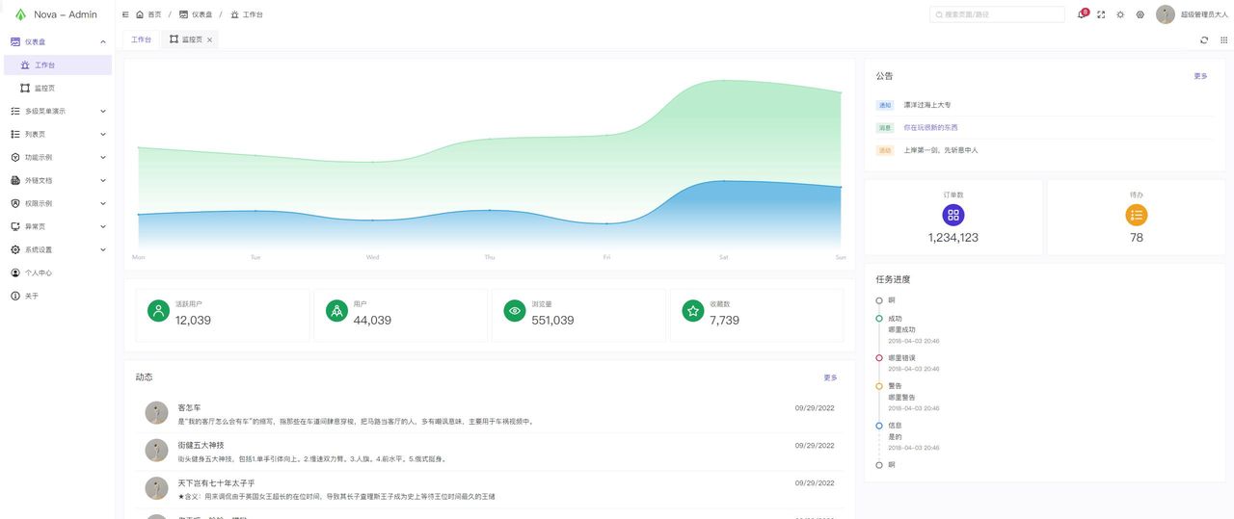
Task: Click the 哪里错误 red timeline node
Action: click(879, 357)
